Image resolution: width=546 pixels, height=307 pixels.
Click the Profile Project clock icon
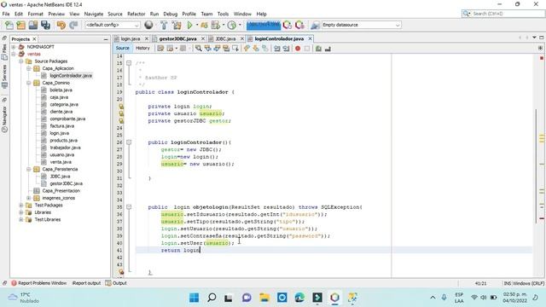pyautogui.click(x=231, y=25)
